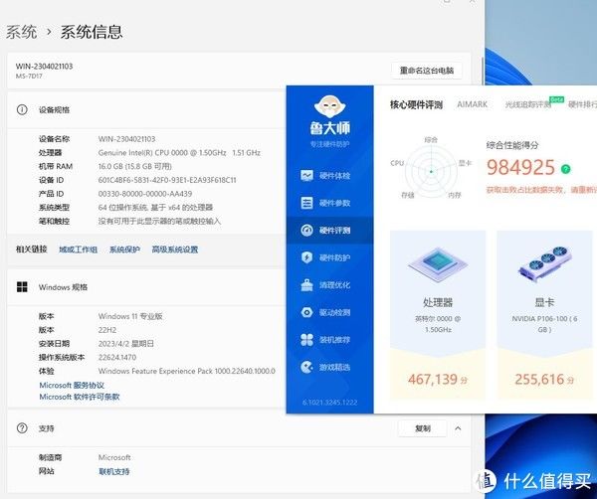The height and width of the screenshot is (499, 597).
Task: Open 域或工作组 link
Action: point(78,249)
